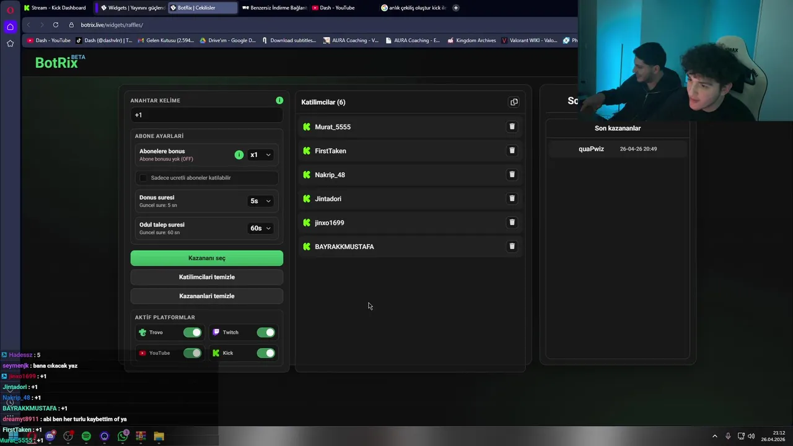Toggle the Trovo platform switch
Viewport: 793px width, 446px height.
click(192, 333)
